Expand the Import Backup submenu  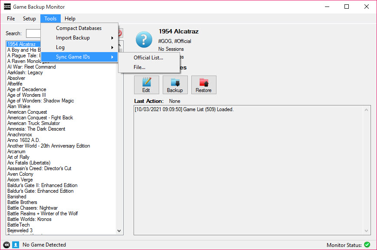[79, 38]
